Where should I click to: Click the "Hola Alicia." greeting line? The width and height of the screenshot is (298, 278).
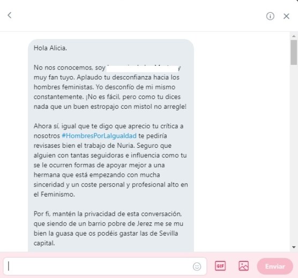50,48
